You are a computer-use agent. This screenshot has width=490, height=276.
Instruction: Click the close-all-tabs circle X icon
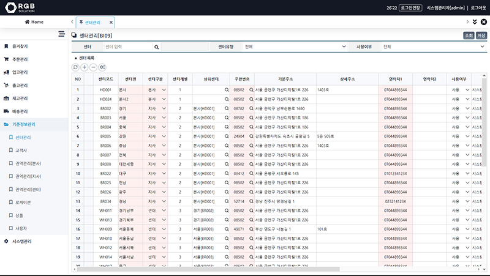[x=484, y=22]
